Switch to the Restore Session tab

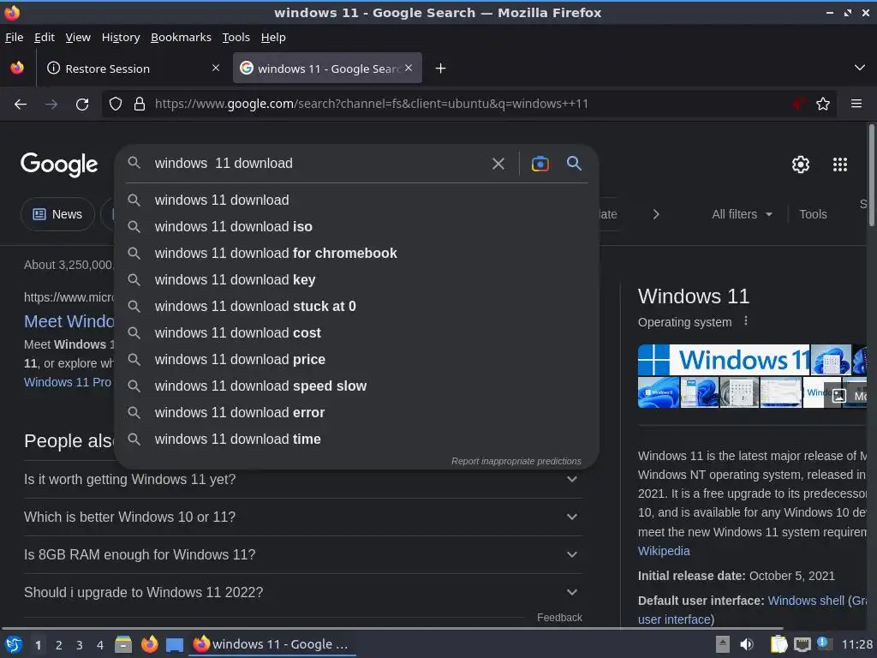(x=133, y=69)
